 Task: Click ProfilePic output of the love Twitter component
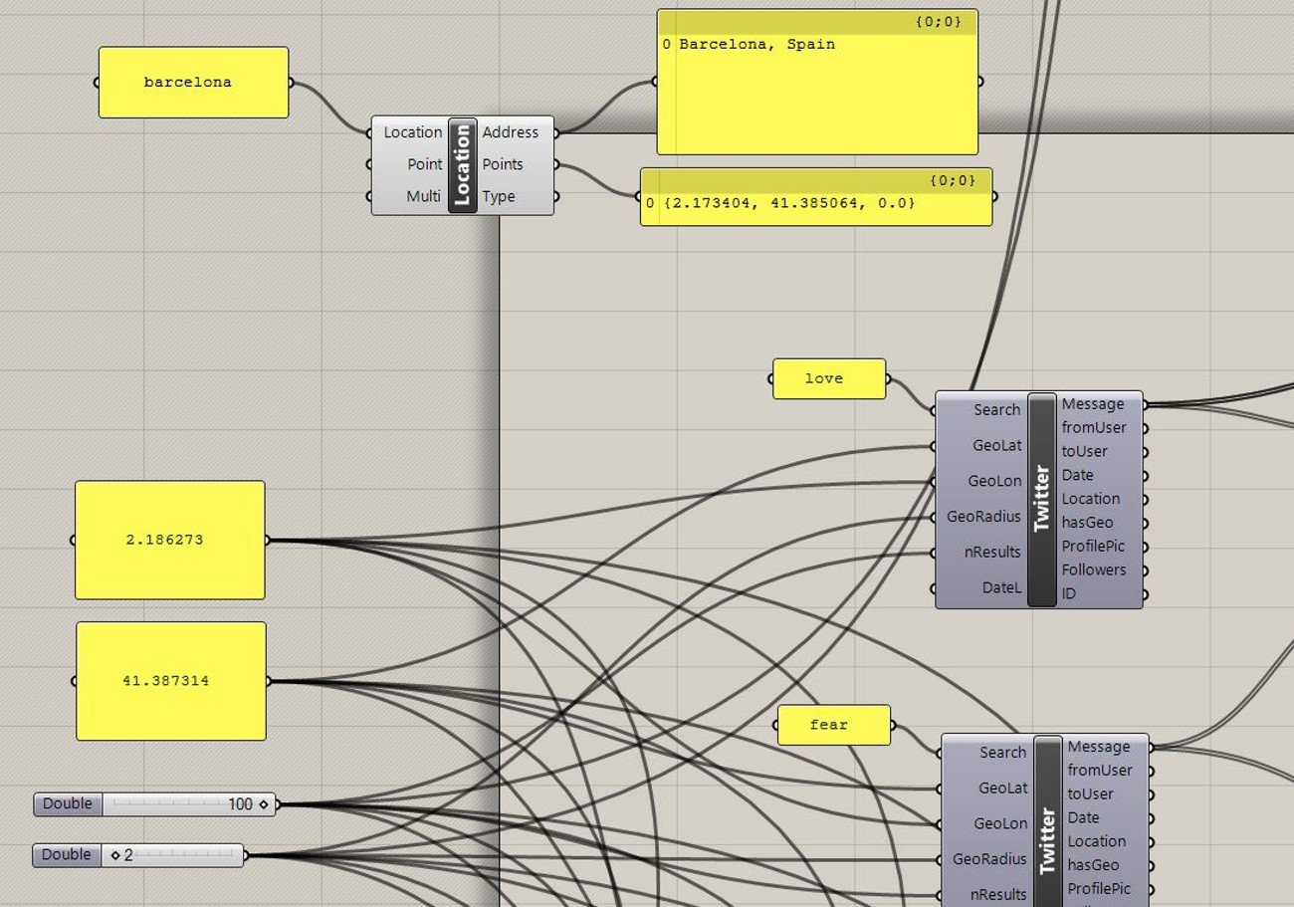pos(1094,547)
